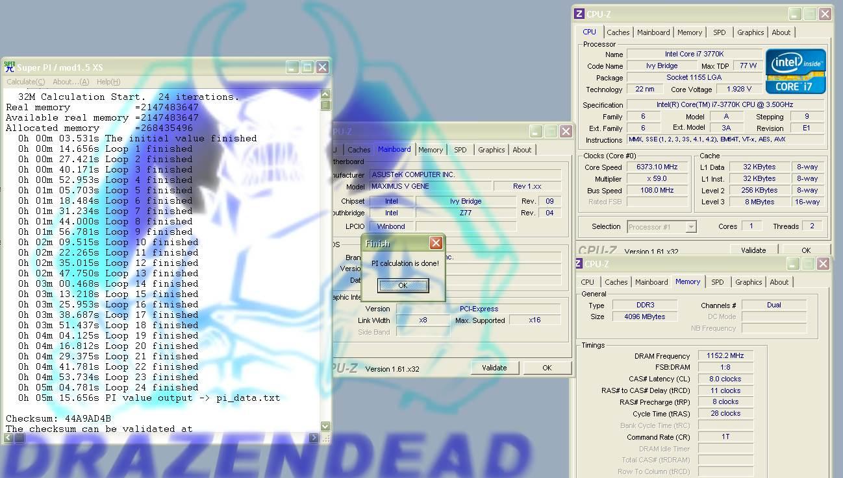
Task: Select the Mainboard tab in middle CPU-Z window
Action: coord(394,149)
